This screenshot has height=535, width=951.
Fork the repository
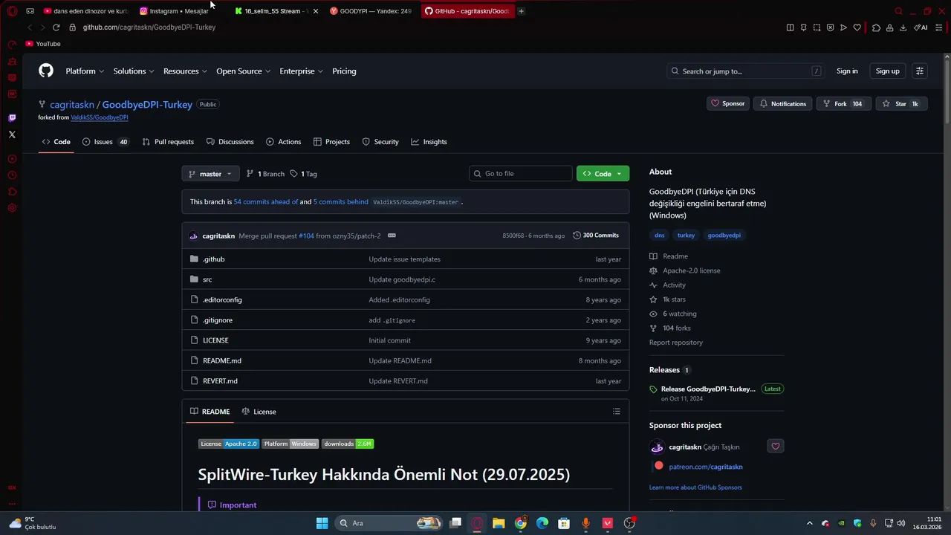click(x=843, y=104)
